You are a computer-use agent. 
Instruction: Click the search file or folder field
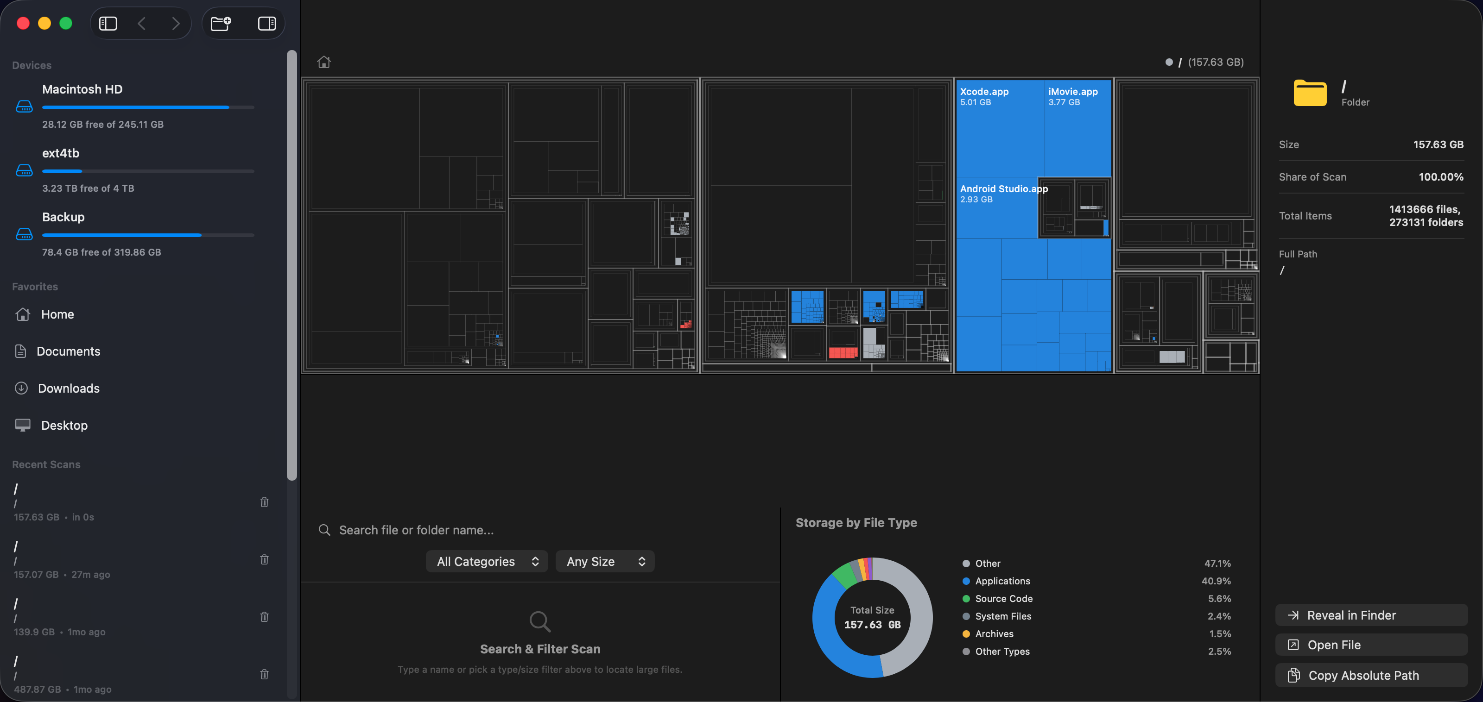(540, 530)
